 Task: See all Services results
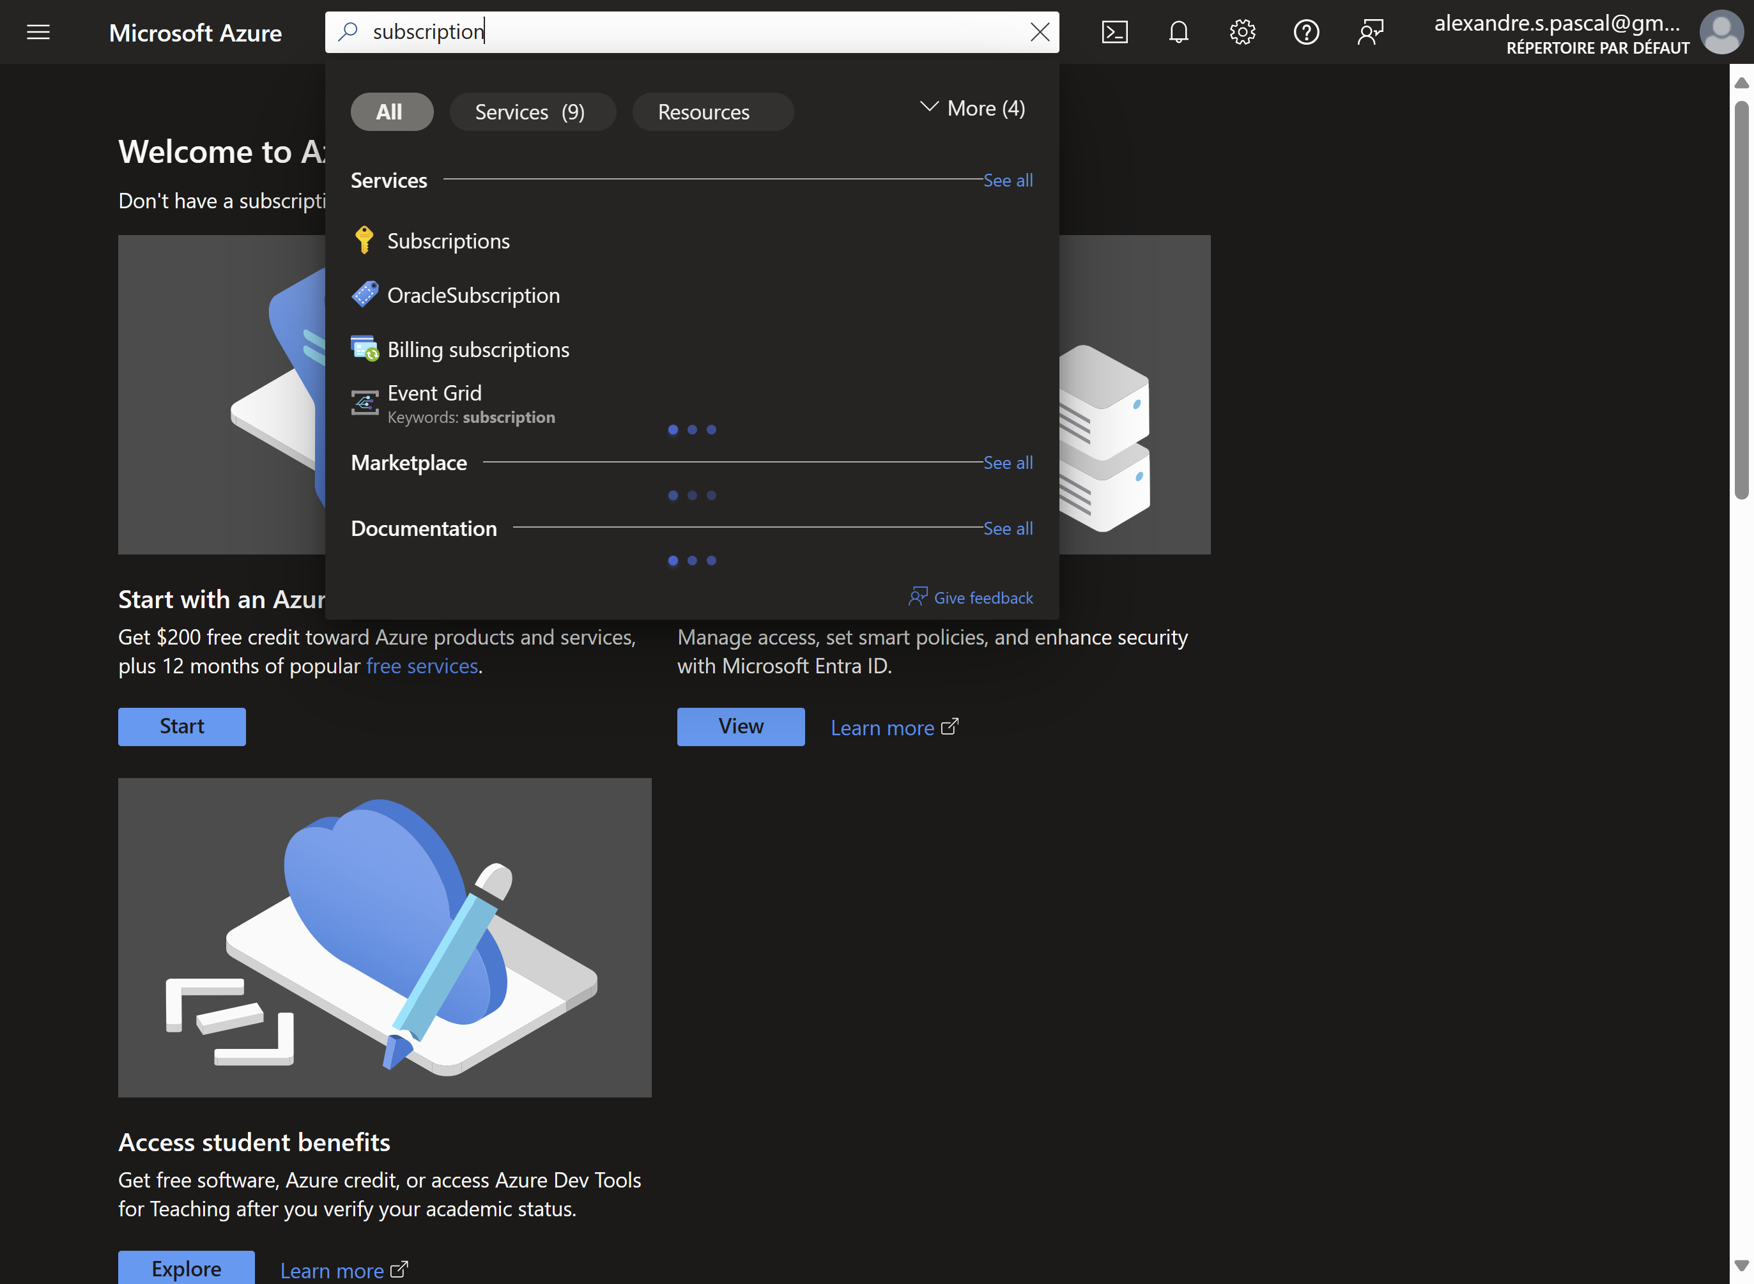pyautogui.click(x=1008, y=180)
